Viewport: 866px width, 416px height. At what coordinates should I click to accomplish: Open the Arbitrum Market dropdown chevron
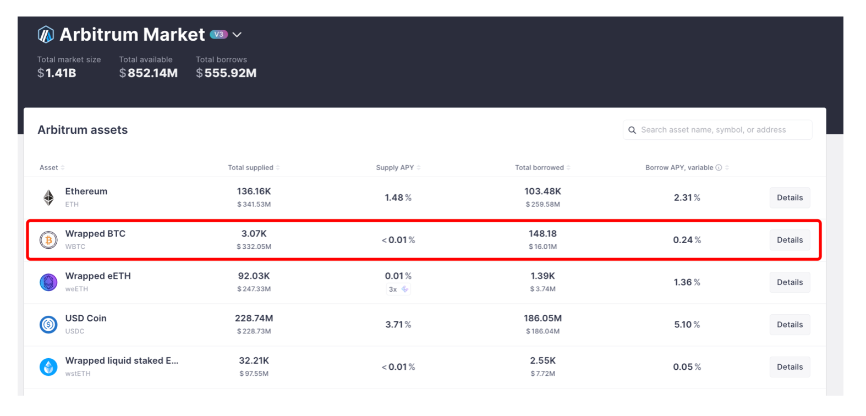point(237,35)
